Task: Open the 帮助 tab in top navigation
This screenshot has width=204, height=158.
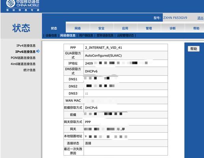Action: click(196, 28)
